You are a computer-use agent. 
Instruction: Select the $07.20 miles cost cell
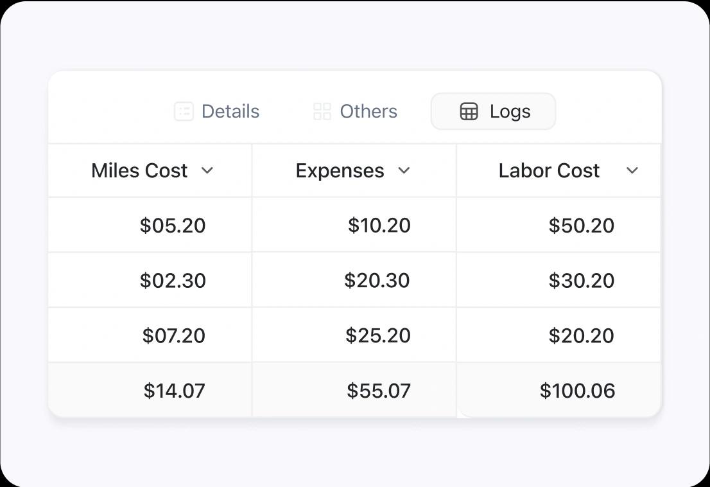(x=173, y=336)
